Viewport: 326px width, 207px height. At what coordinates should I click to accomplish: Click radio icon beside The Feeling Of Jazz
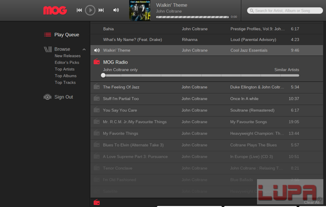coord(96,87)
